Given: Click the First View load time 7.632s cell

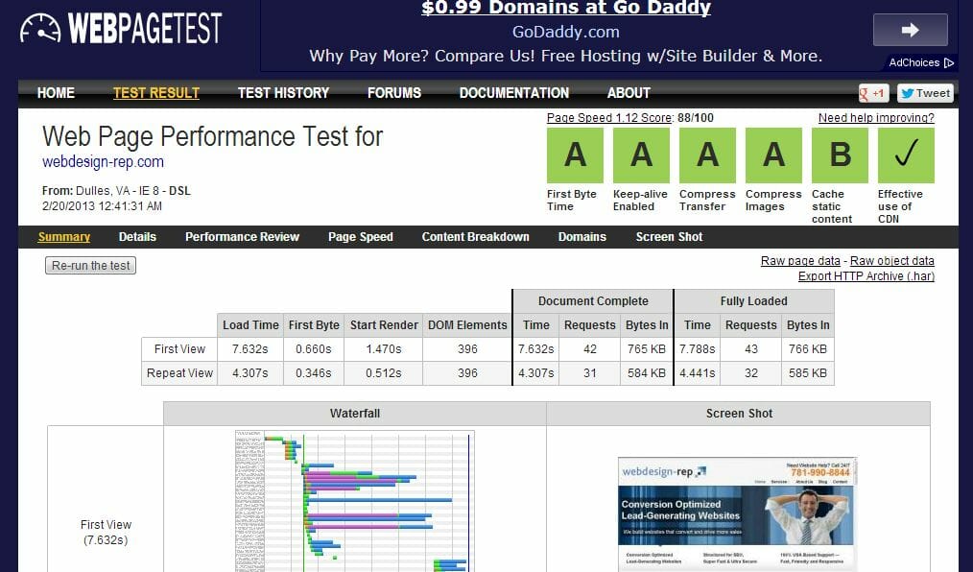Looking at the screenshot, I should coord(250,349).
